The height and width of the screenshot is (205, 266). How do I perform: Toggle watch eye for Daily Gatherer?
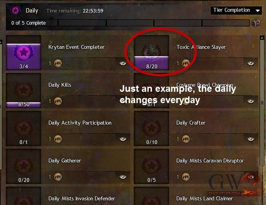pyautogui.click(x=123, y=177)
